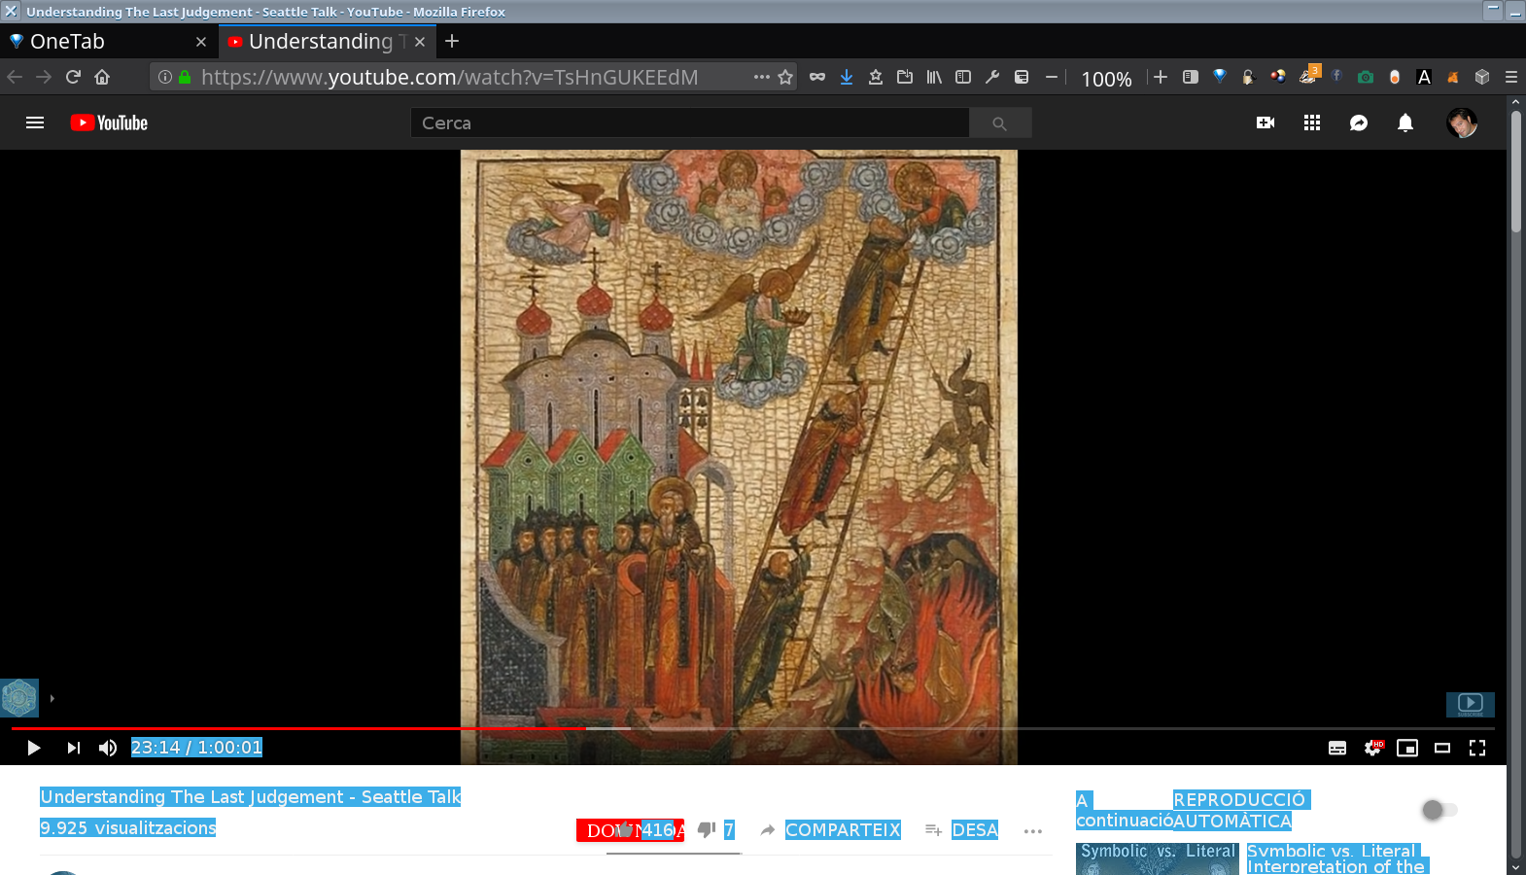
Task: Like the video thumbs up
Action: point(626,829)
